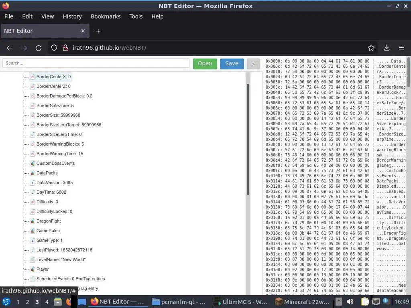Click the NBT search input field
411x308 pixels.
(x=96, y=63)
